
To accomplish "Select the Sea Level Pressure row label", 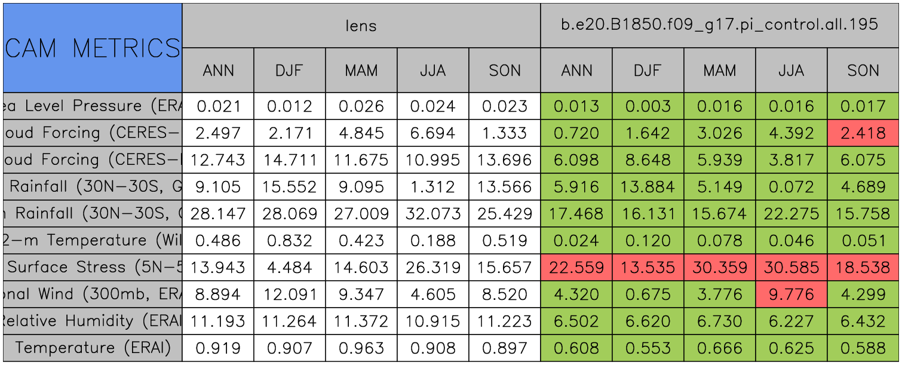I will pos(92,106).
